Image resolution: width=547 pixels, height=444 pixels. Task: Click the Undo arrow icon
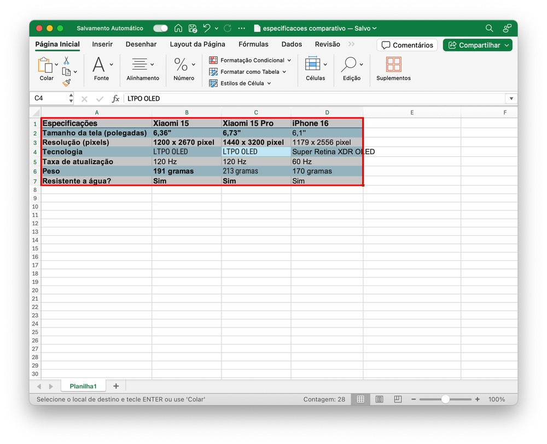(207, 28)
